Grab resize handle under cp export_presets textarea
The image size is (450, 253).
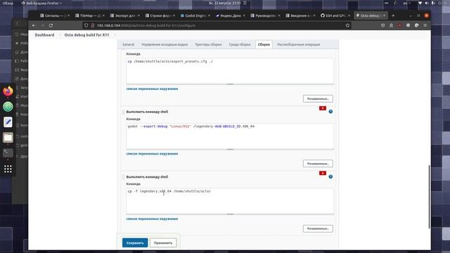[x=230, y=84]
